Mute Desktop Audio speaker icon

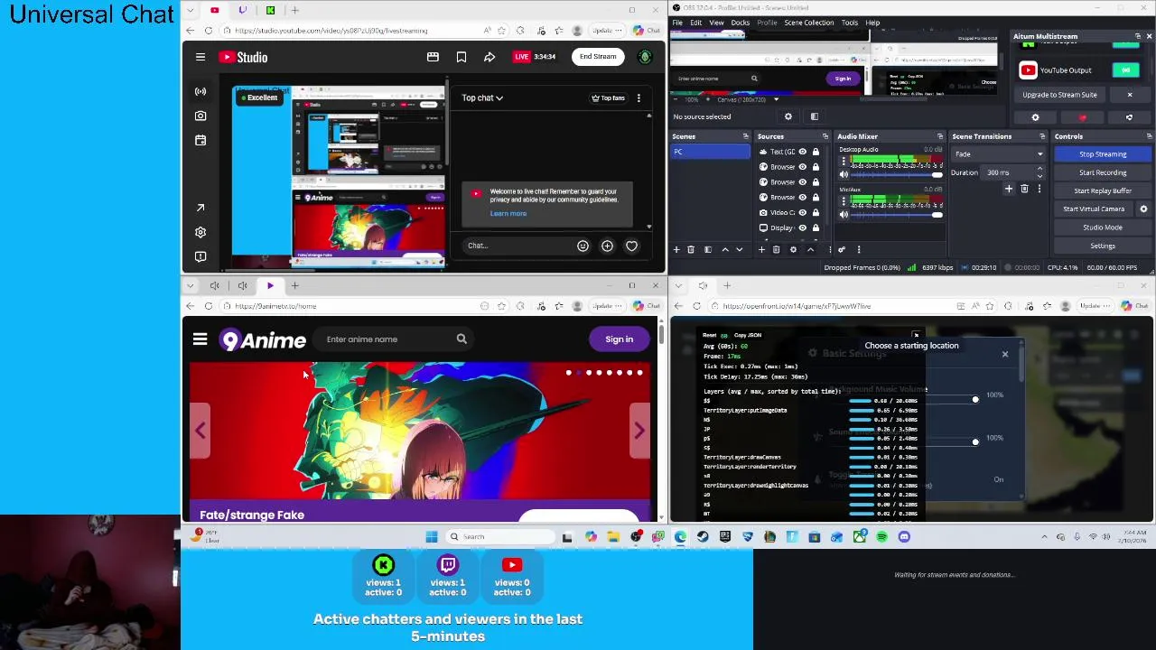tap(844, 175)
